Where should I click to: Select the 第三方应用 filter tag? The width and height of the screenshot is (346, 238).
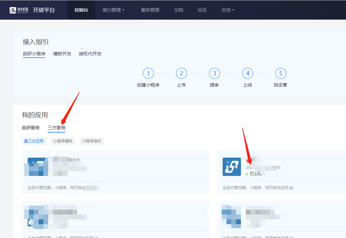click(34, 141)
